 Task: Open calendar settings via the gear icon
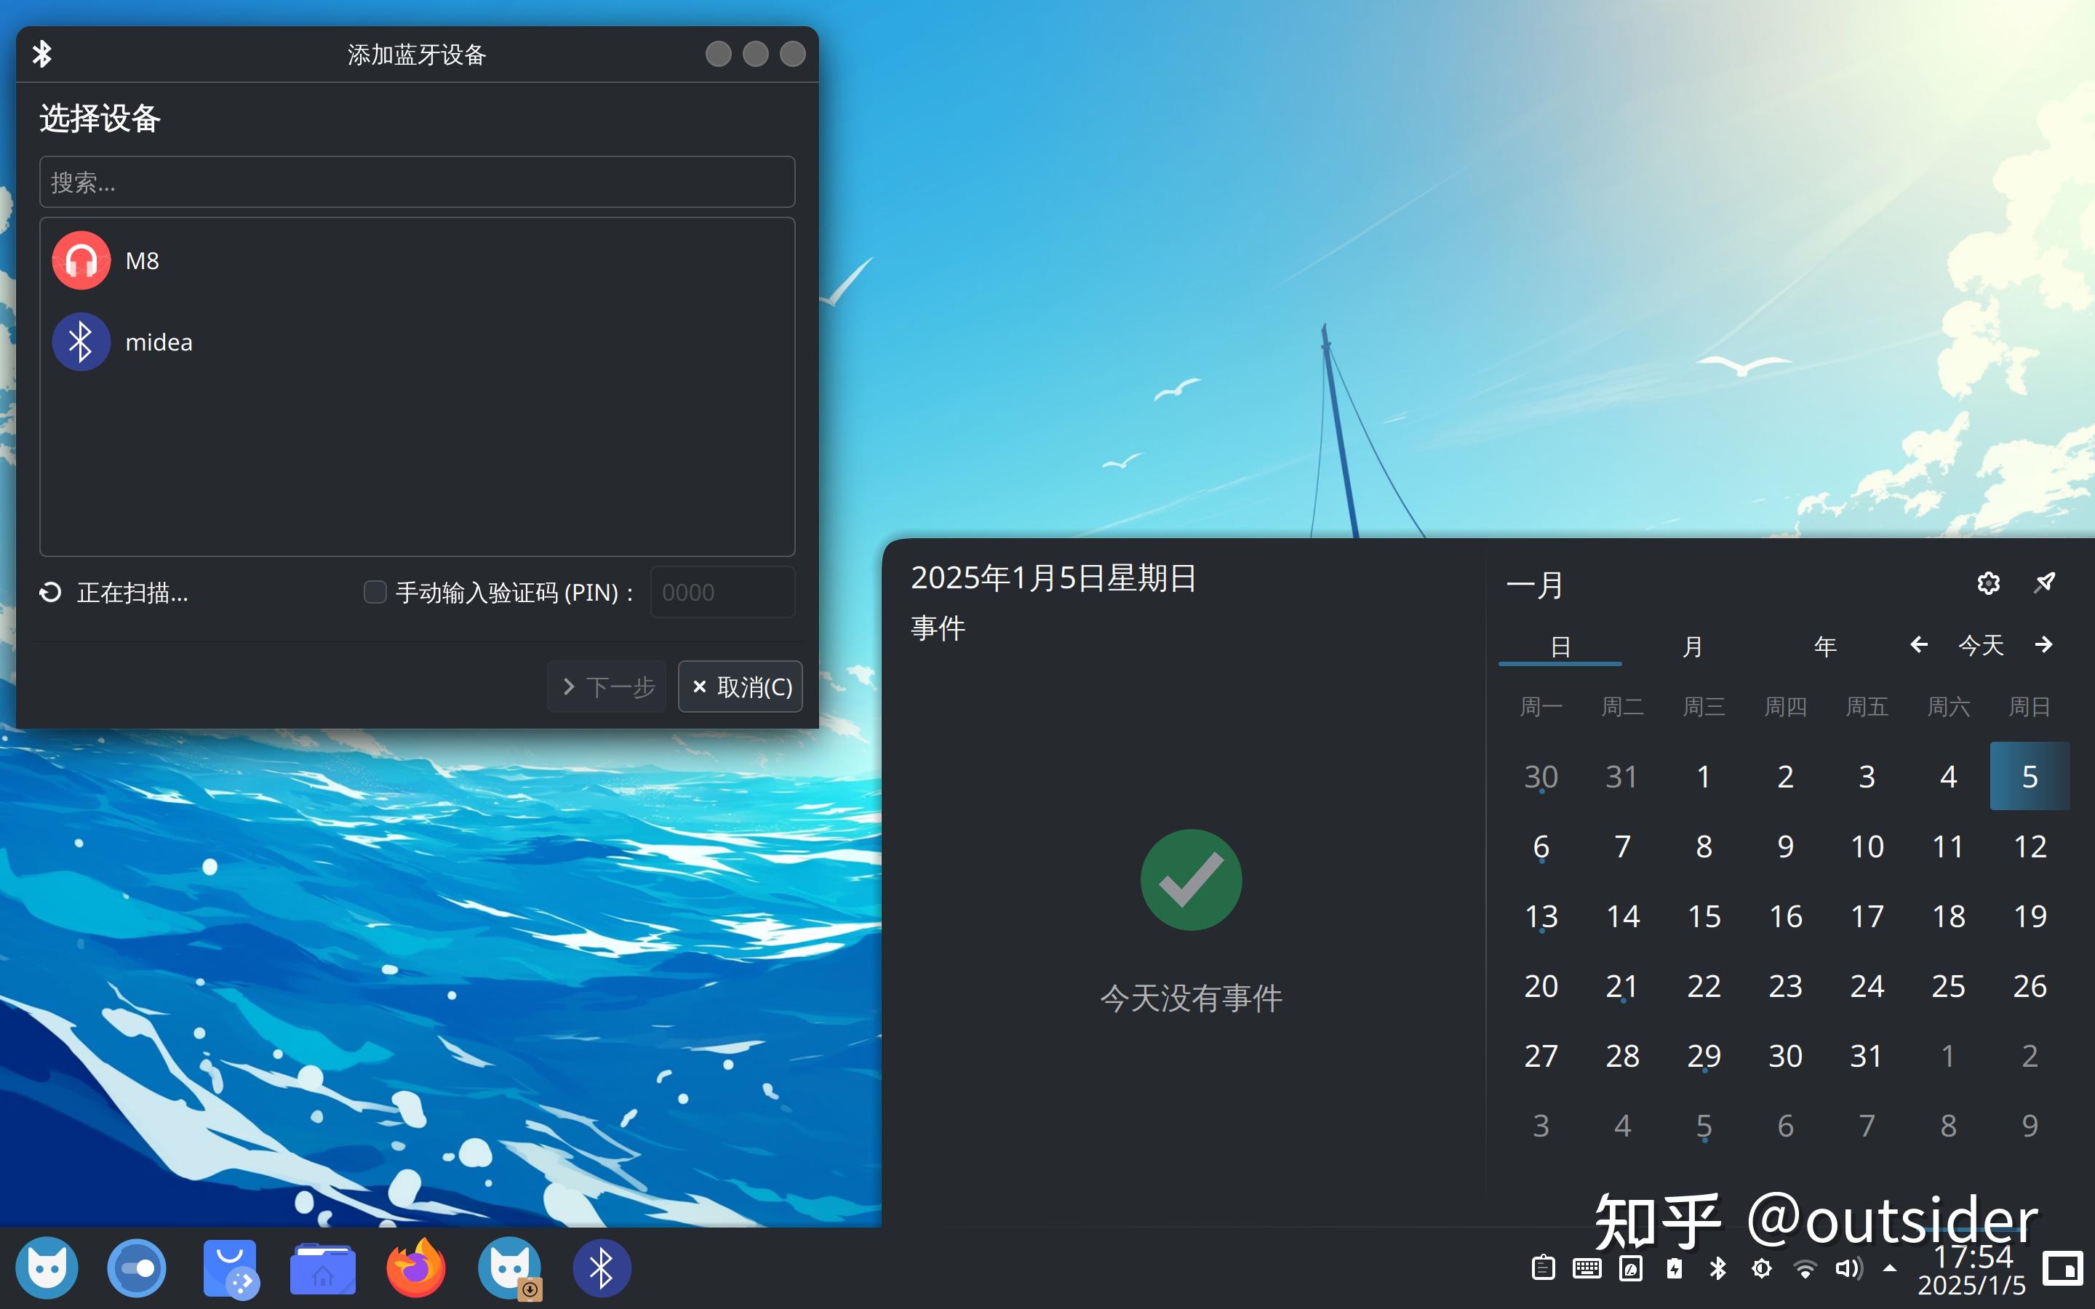coord(1987,583)
